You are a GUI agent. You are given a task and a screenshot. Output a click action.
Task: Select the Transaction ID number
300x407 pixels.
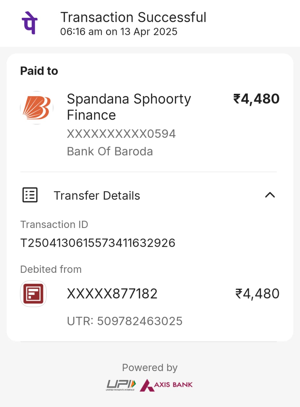click(98, 243)
